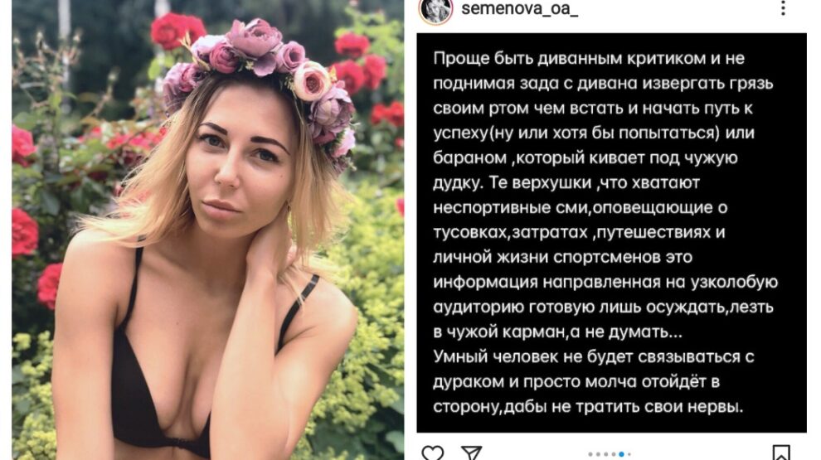The image size is (821, 460).
Task: Click the active blue carousel dot
Action: click(x=621, y=454)
